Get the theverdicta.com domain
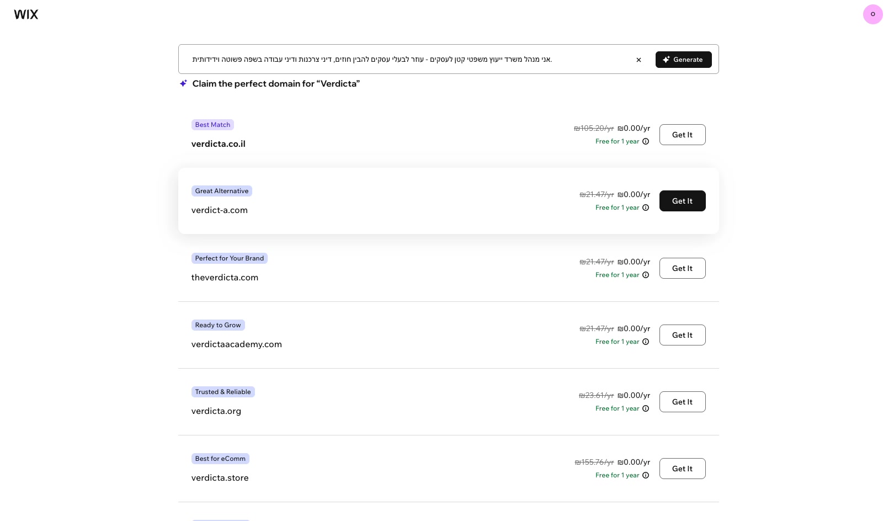 [x=682, y=268]
